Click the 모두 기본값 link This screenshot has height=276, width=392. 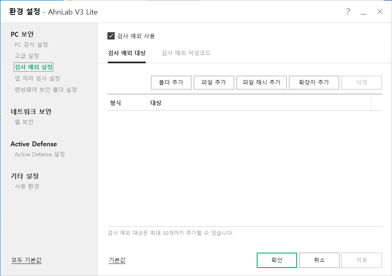coord(27,260)
